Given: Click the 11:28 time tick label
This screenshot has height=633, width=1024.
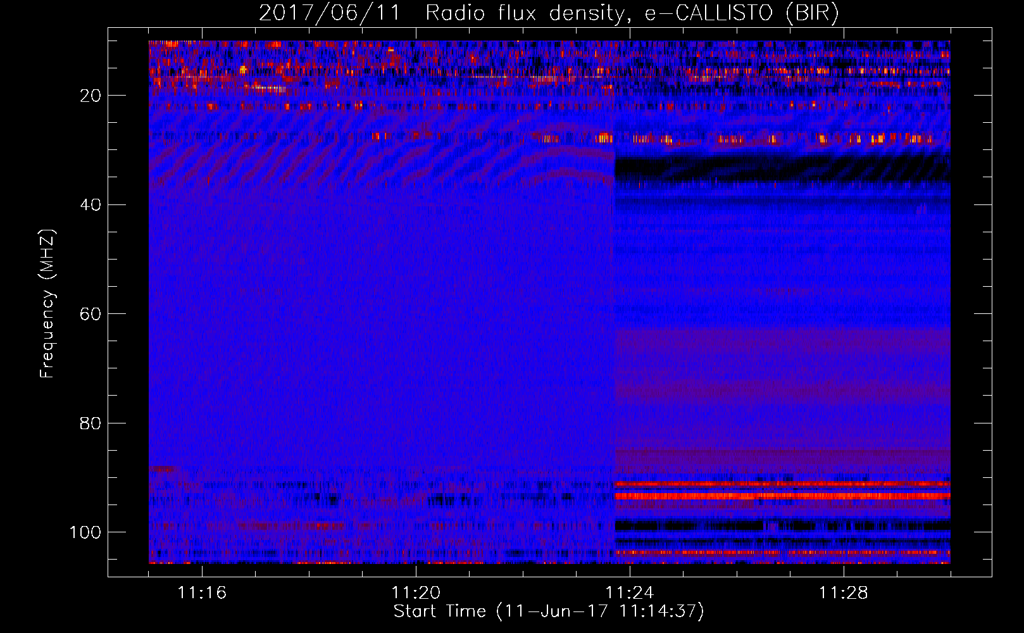Looking at the screenshot, I should coord(844,593).
